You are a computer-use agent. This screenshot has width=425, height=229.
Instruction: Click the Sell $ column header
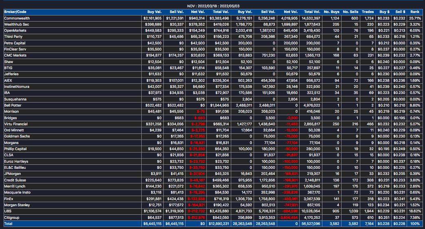point(400,12)
